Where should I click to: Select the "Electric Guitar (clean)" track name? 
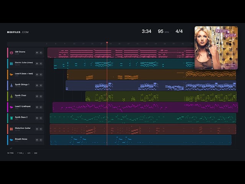[24, 62]
